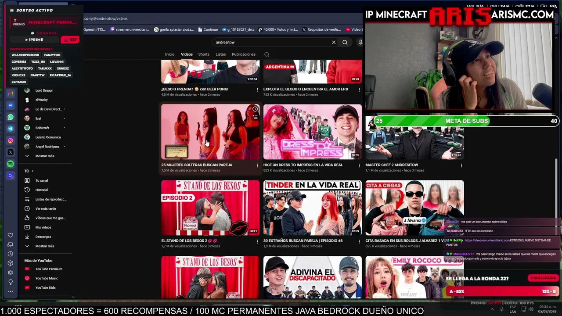Search within the channel using the tab-row magnifier
This screenshot has height=316, width=562.
pos(267,54)
